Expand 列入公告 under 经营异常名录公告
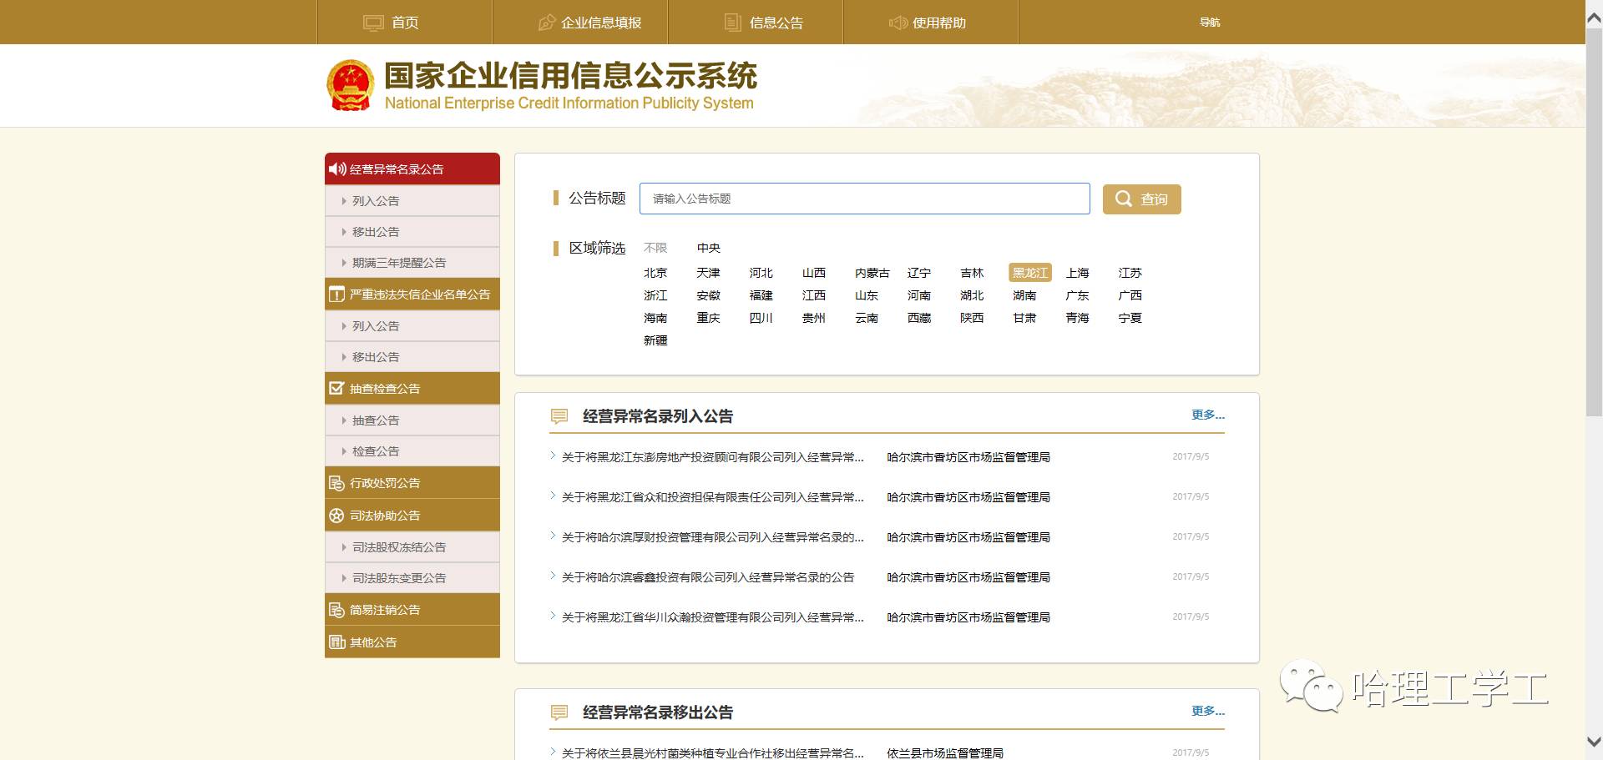The width and height of the screenshot is (1603, 760). pos(412,201)
